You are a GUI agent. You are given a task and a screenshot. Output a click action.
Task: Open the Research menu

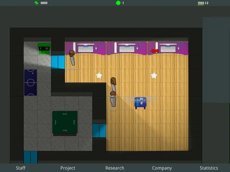pos(115,168)
